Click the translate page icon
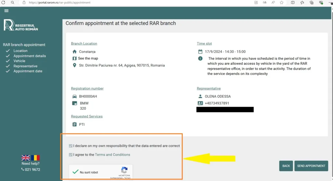The height and width of the screenshot is (181, 333). click(x=264, y=3)
